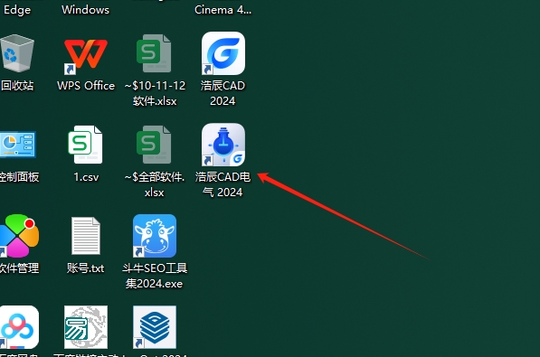The image size is (540, 357).
Task: Open the 1.csv file icon
Action: [85, 145]
